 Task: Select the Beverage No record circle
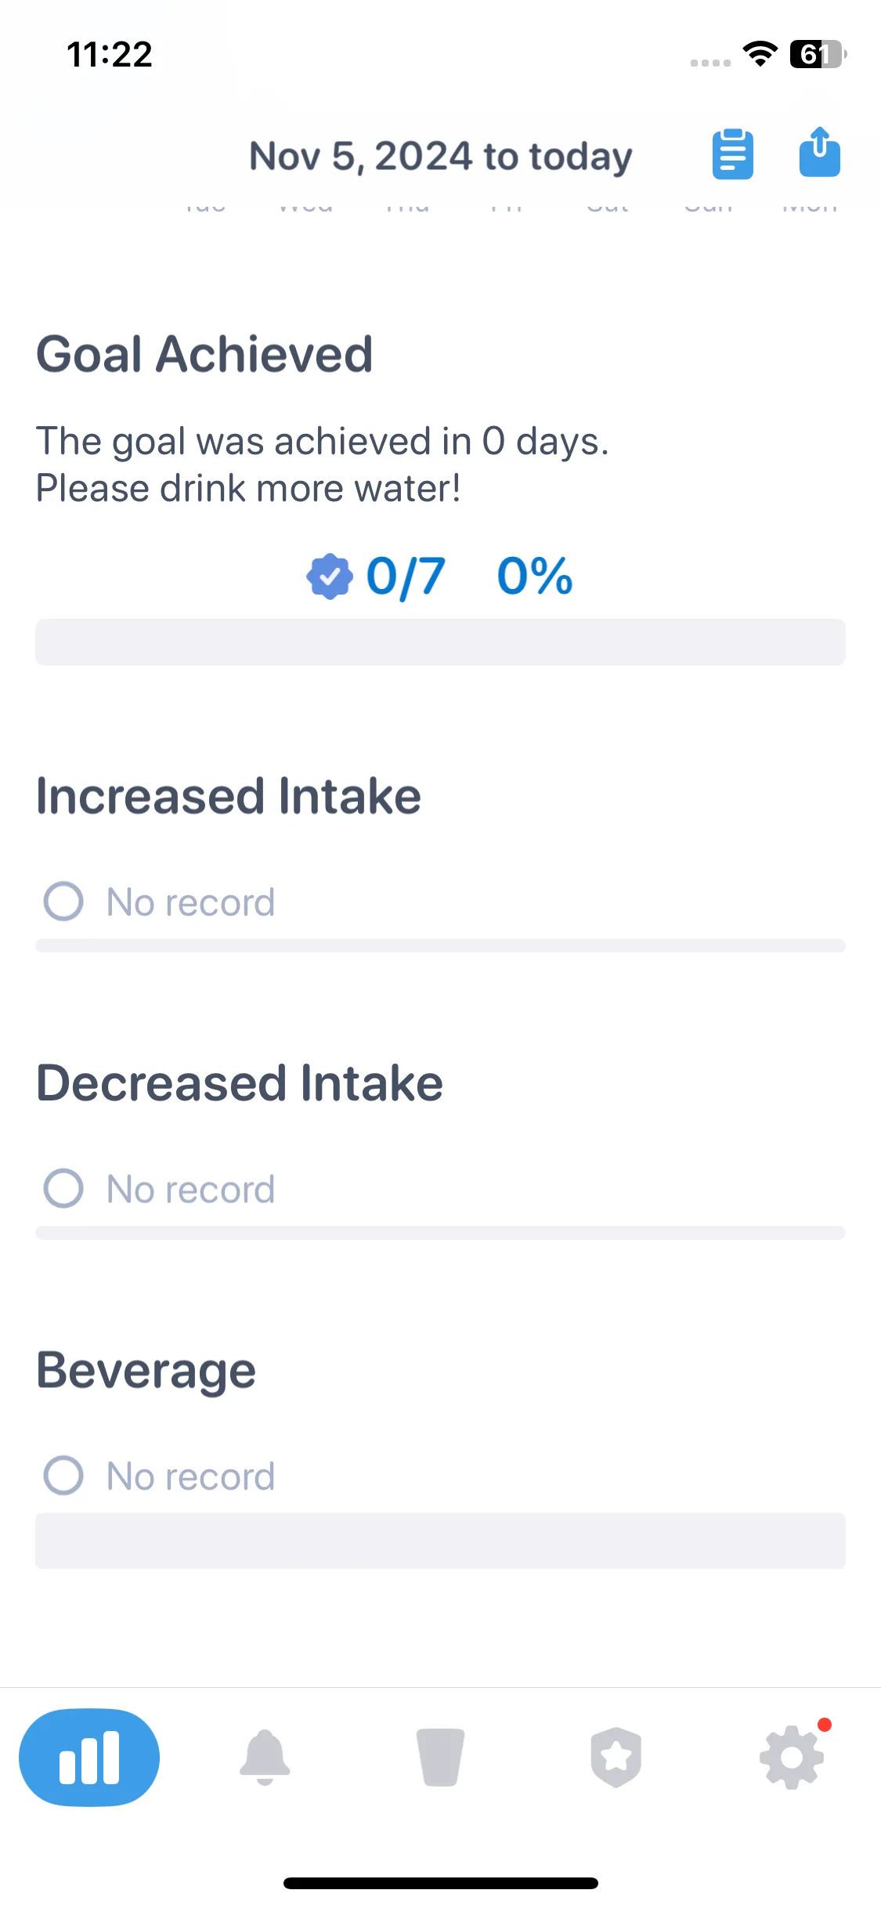(x=63, y=1476)
